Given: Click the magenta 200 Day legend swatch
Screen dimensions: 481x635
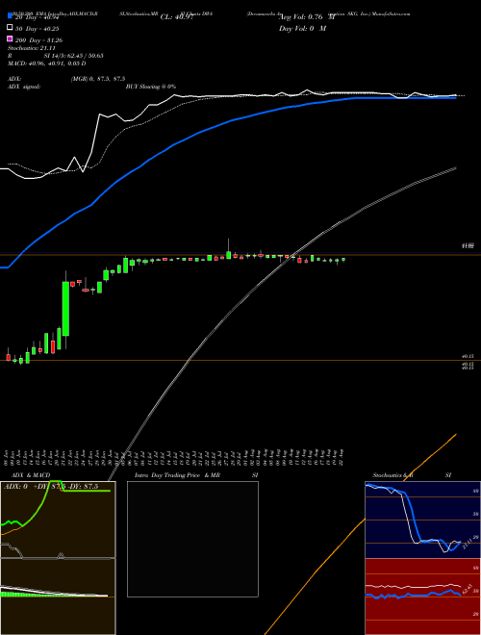Looking at the screenshot, I should point(10,38).
